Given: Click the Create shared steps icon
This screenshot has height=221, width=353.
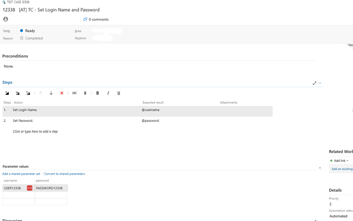Looking at the screenshot, I should [28, 93].
